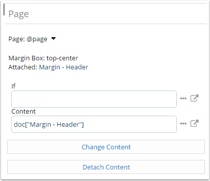This screenshot has height=181, width=210.
Task: Click the If field label
Action: point(14,86)
